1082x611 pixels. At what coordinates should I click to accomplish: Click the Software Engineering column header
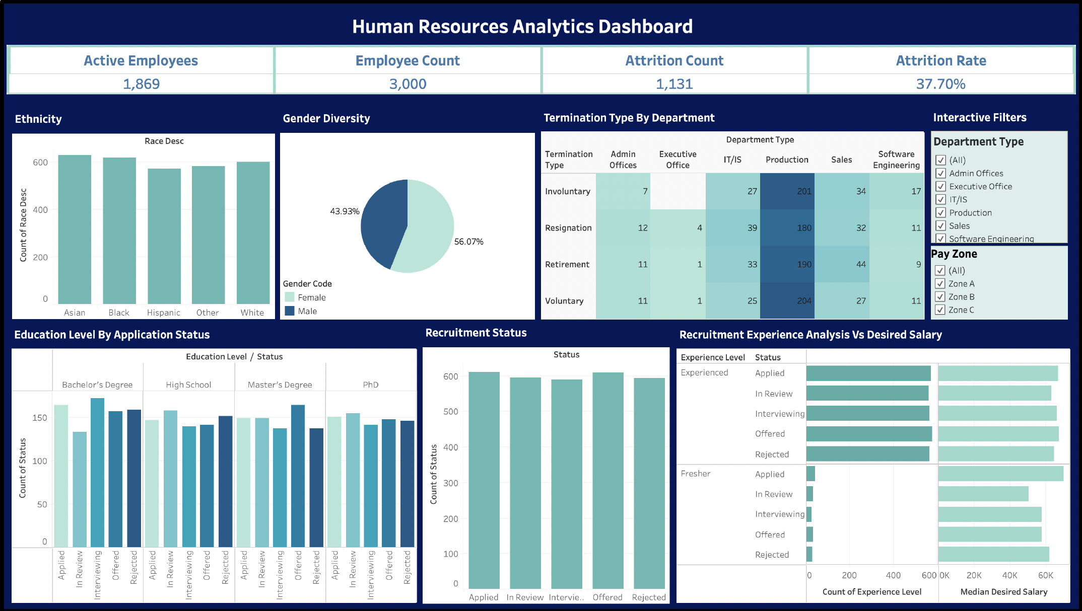tap(897, 160)
